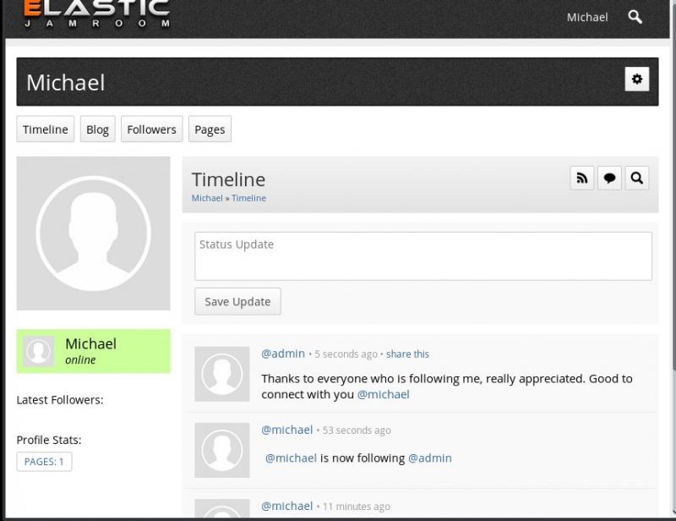Click @admin post avatar thumbnail
676x521 pixels.
click(x=222, y=374)
